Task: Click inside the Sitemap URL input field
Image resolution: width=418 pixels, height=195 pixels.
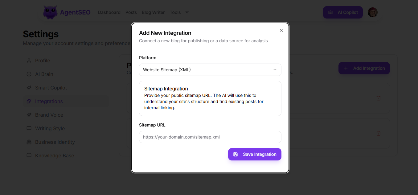Action: (x=210, y=137)
